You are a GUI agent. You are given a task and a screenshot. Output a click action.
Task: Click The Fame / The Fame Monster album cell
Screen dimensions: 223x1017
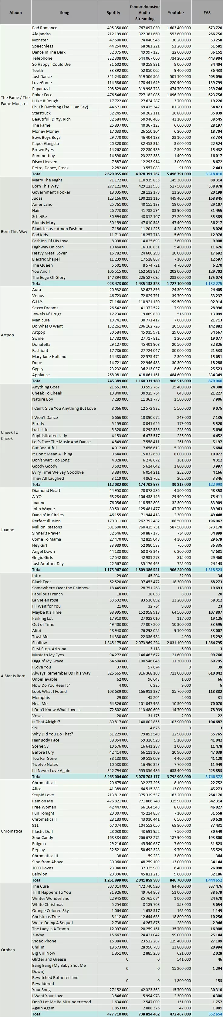[x=16, y=101]
